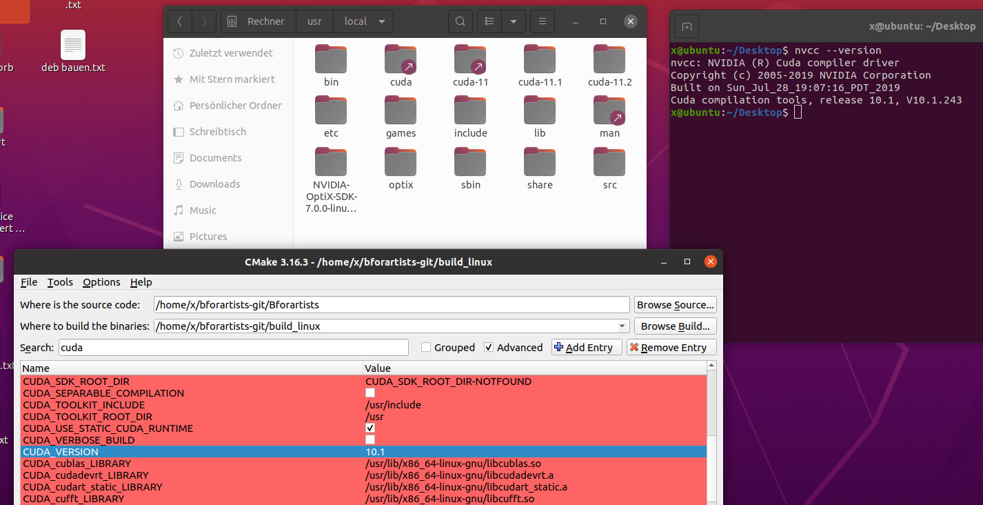Toggle CUDA_SEPARABLE_COMPILATION checkbox
This screenshot has height=505, width=983.
click(370, 393)
